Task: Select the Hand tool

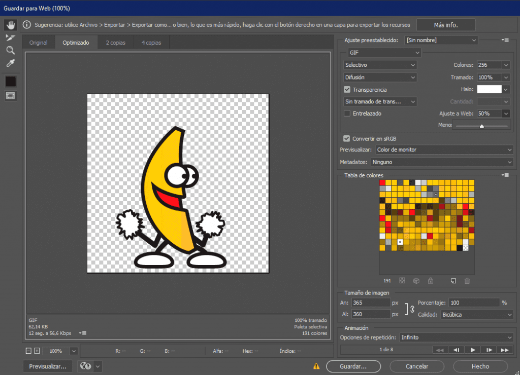Action: 10,24
